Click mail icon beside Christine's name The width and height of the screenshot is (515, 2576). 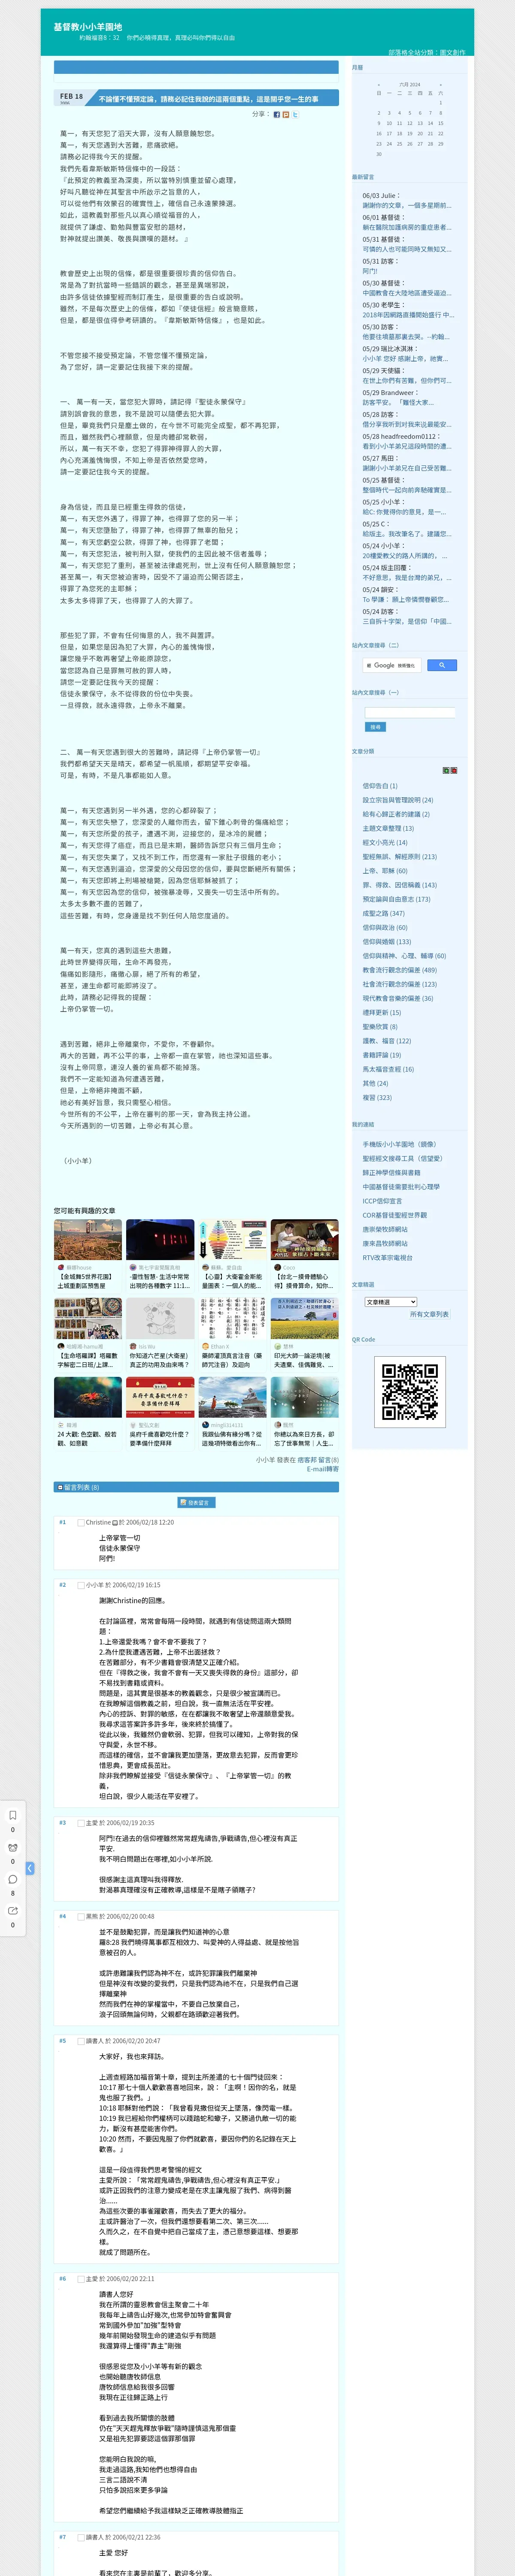(x=115, y=1523)
